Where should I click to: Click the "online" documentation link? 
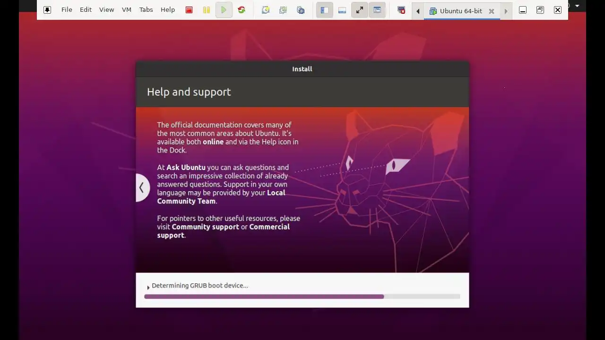pos(213,142)
